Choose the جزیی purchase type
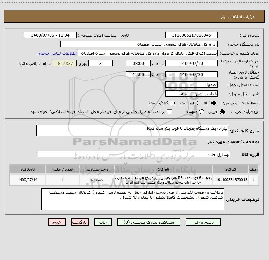This screenshot has width=269, height=260. click(222, 112)
